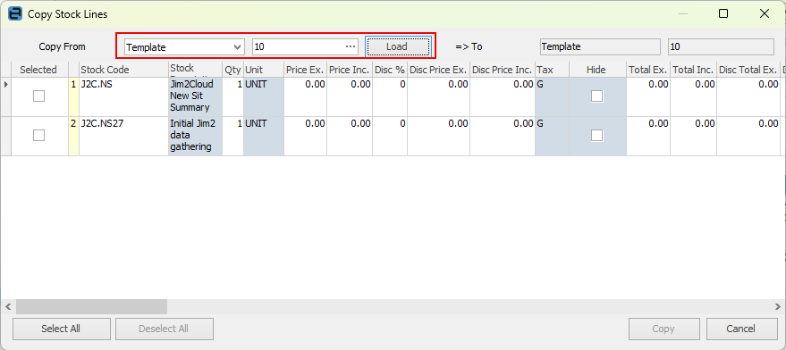
Task: Sort by Stock Code column header
Action: (123, 70)
